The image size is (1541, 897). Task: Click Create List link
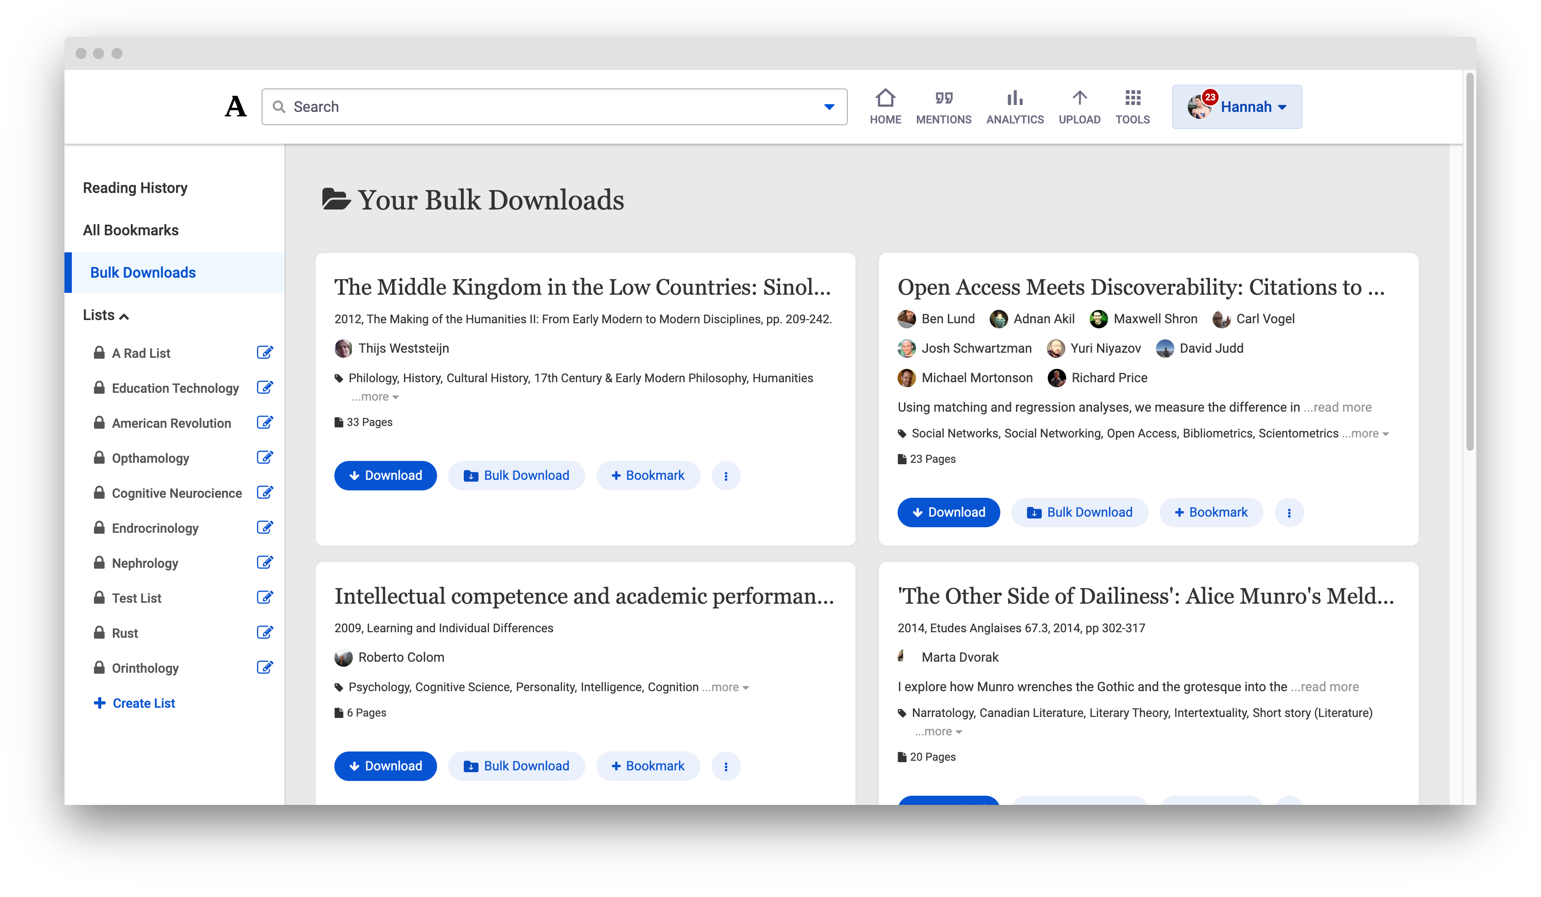tap(134, 703)
